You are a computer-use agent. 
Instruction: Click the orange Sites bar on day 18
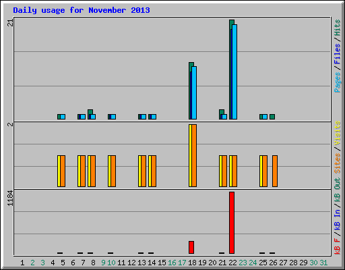(194, 155)
